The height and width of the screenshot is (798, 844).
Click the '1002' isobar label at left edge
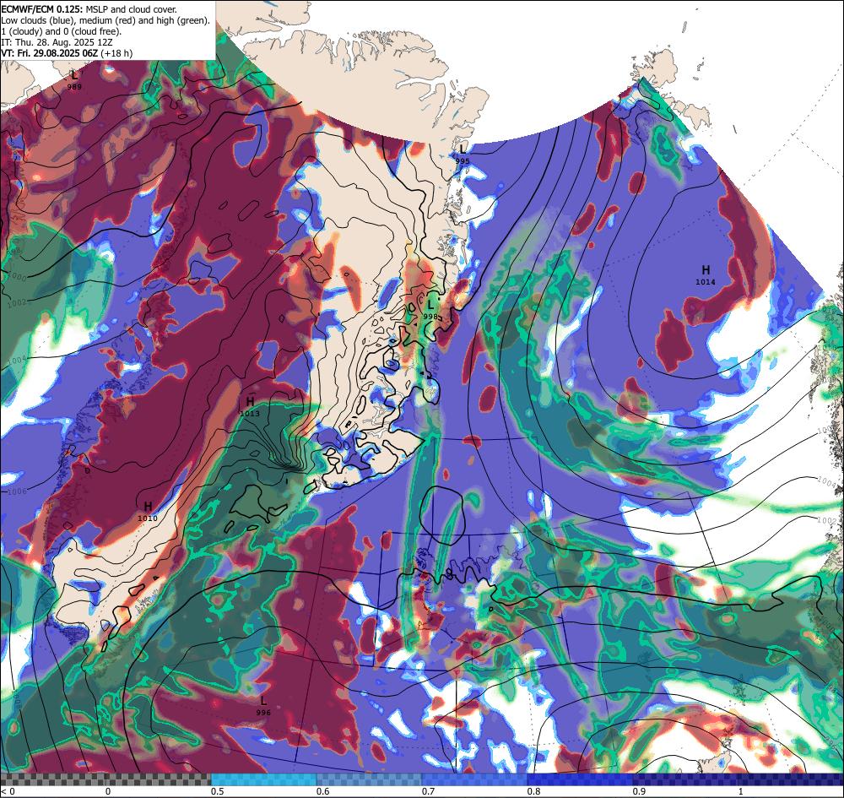coord(16,303)
